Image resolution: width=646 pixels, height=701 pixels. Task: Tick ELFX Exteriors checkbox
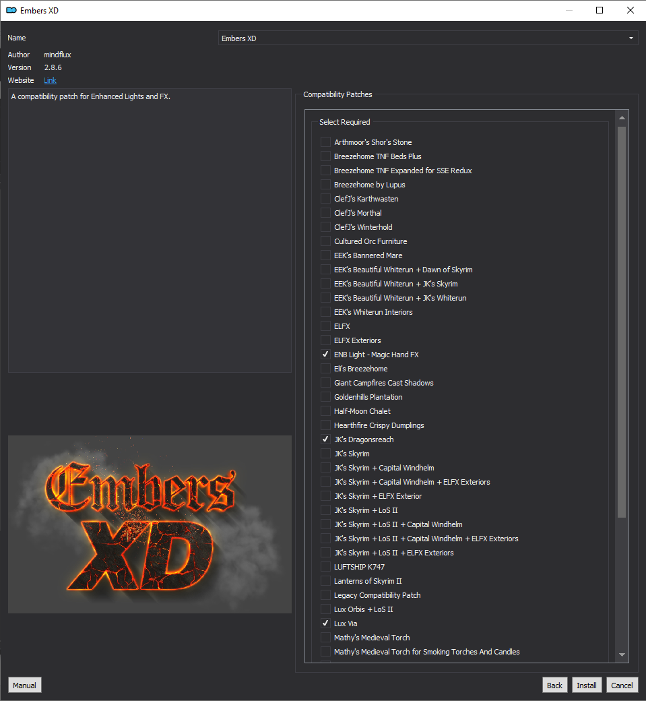click(325, 340)
